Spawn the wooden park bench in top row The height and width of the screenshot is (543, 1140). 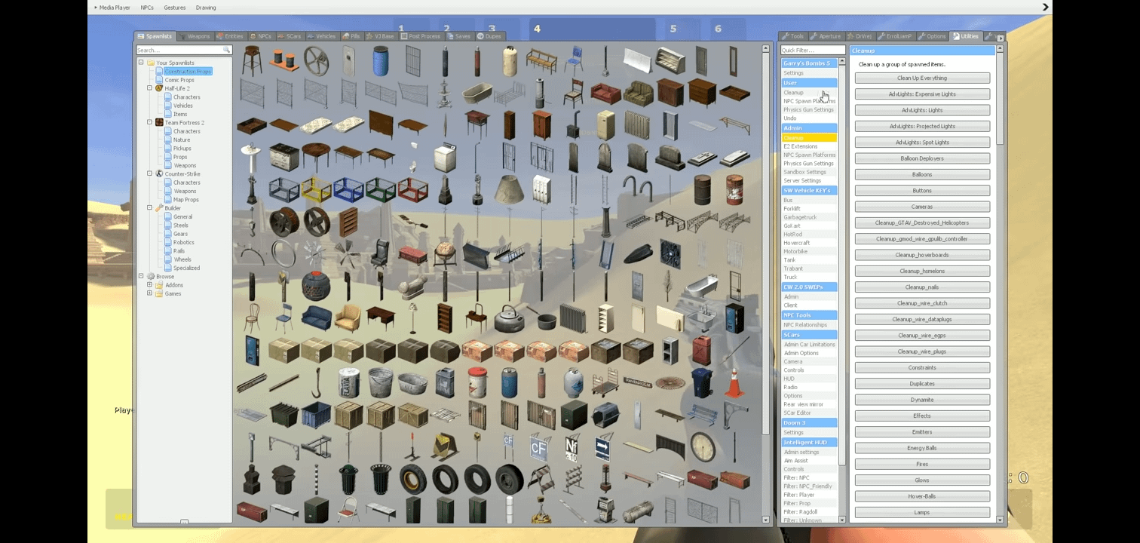click(541, 60)
